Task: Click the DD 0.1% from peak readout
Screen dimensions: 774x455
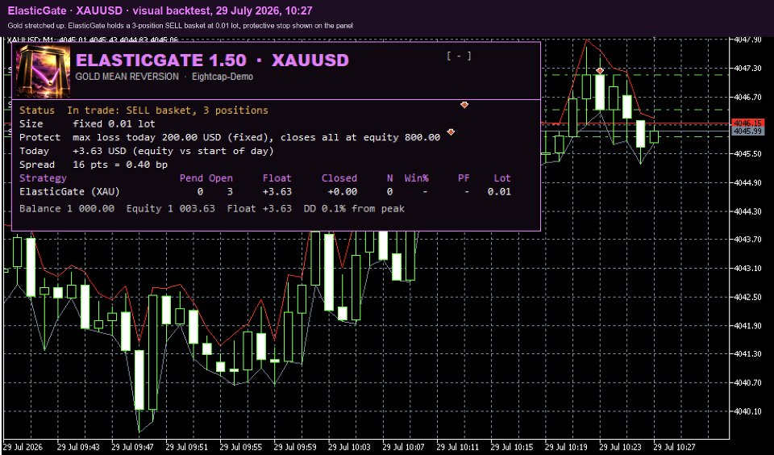Action: pos(354,208)
